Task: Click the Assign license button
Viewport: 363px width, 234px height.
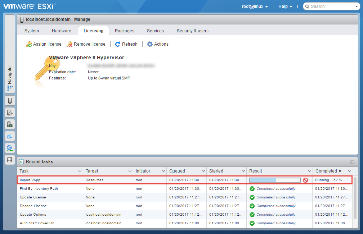Action: pos(44,44)
